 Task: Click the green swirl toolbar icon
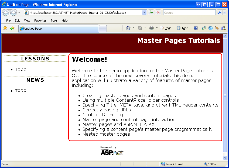(204, 28)
